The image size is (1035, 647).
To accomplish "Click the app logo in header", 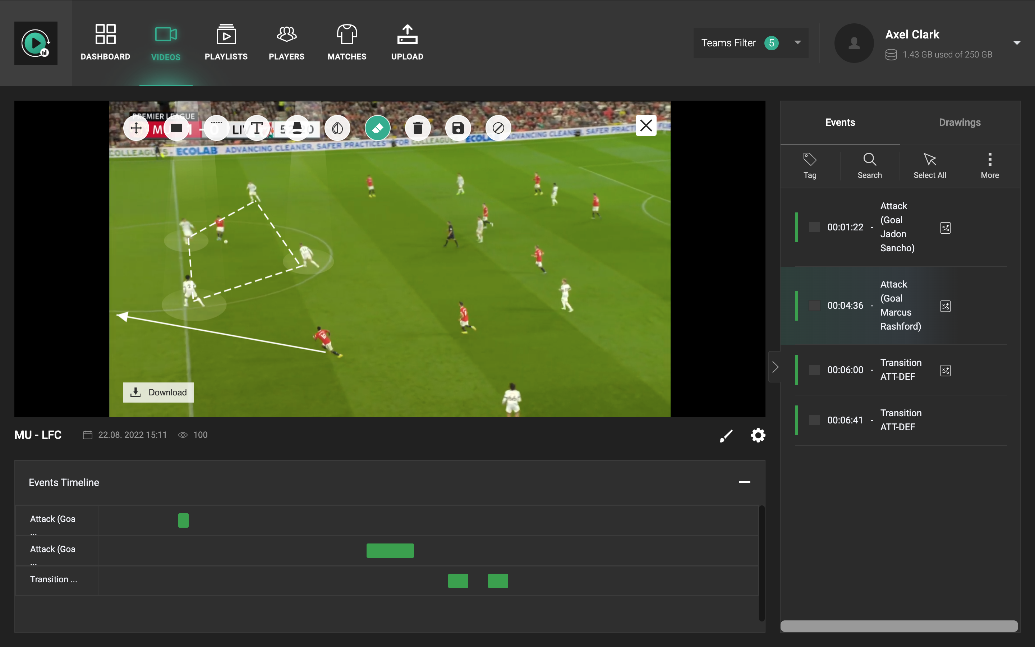I will pyautogui.click(x=36, y=43).
